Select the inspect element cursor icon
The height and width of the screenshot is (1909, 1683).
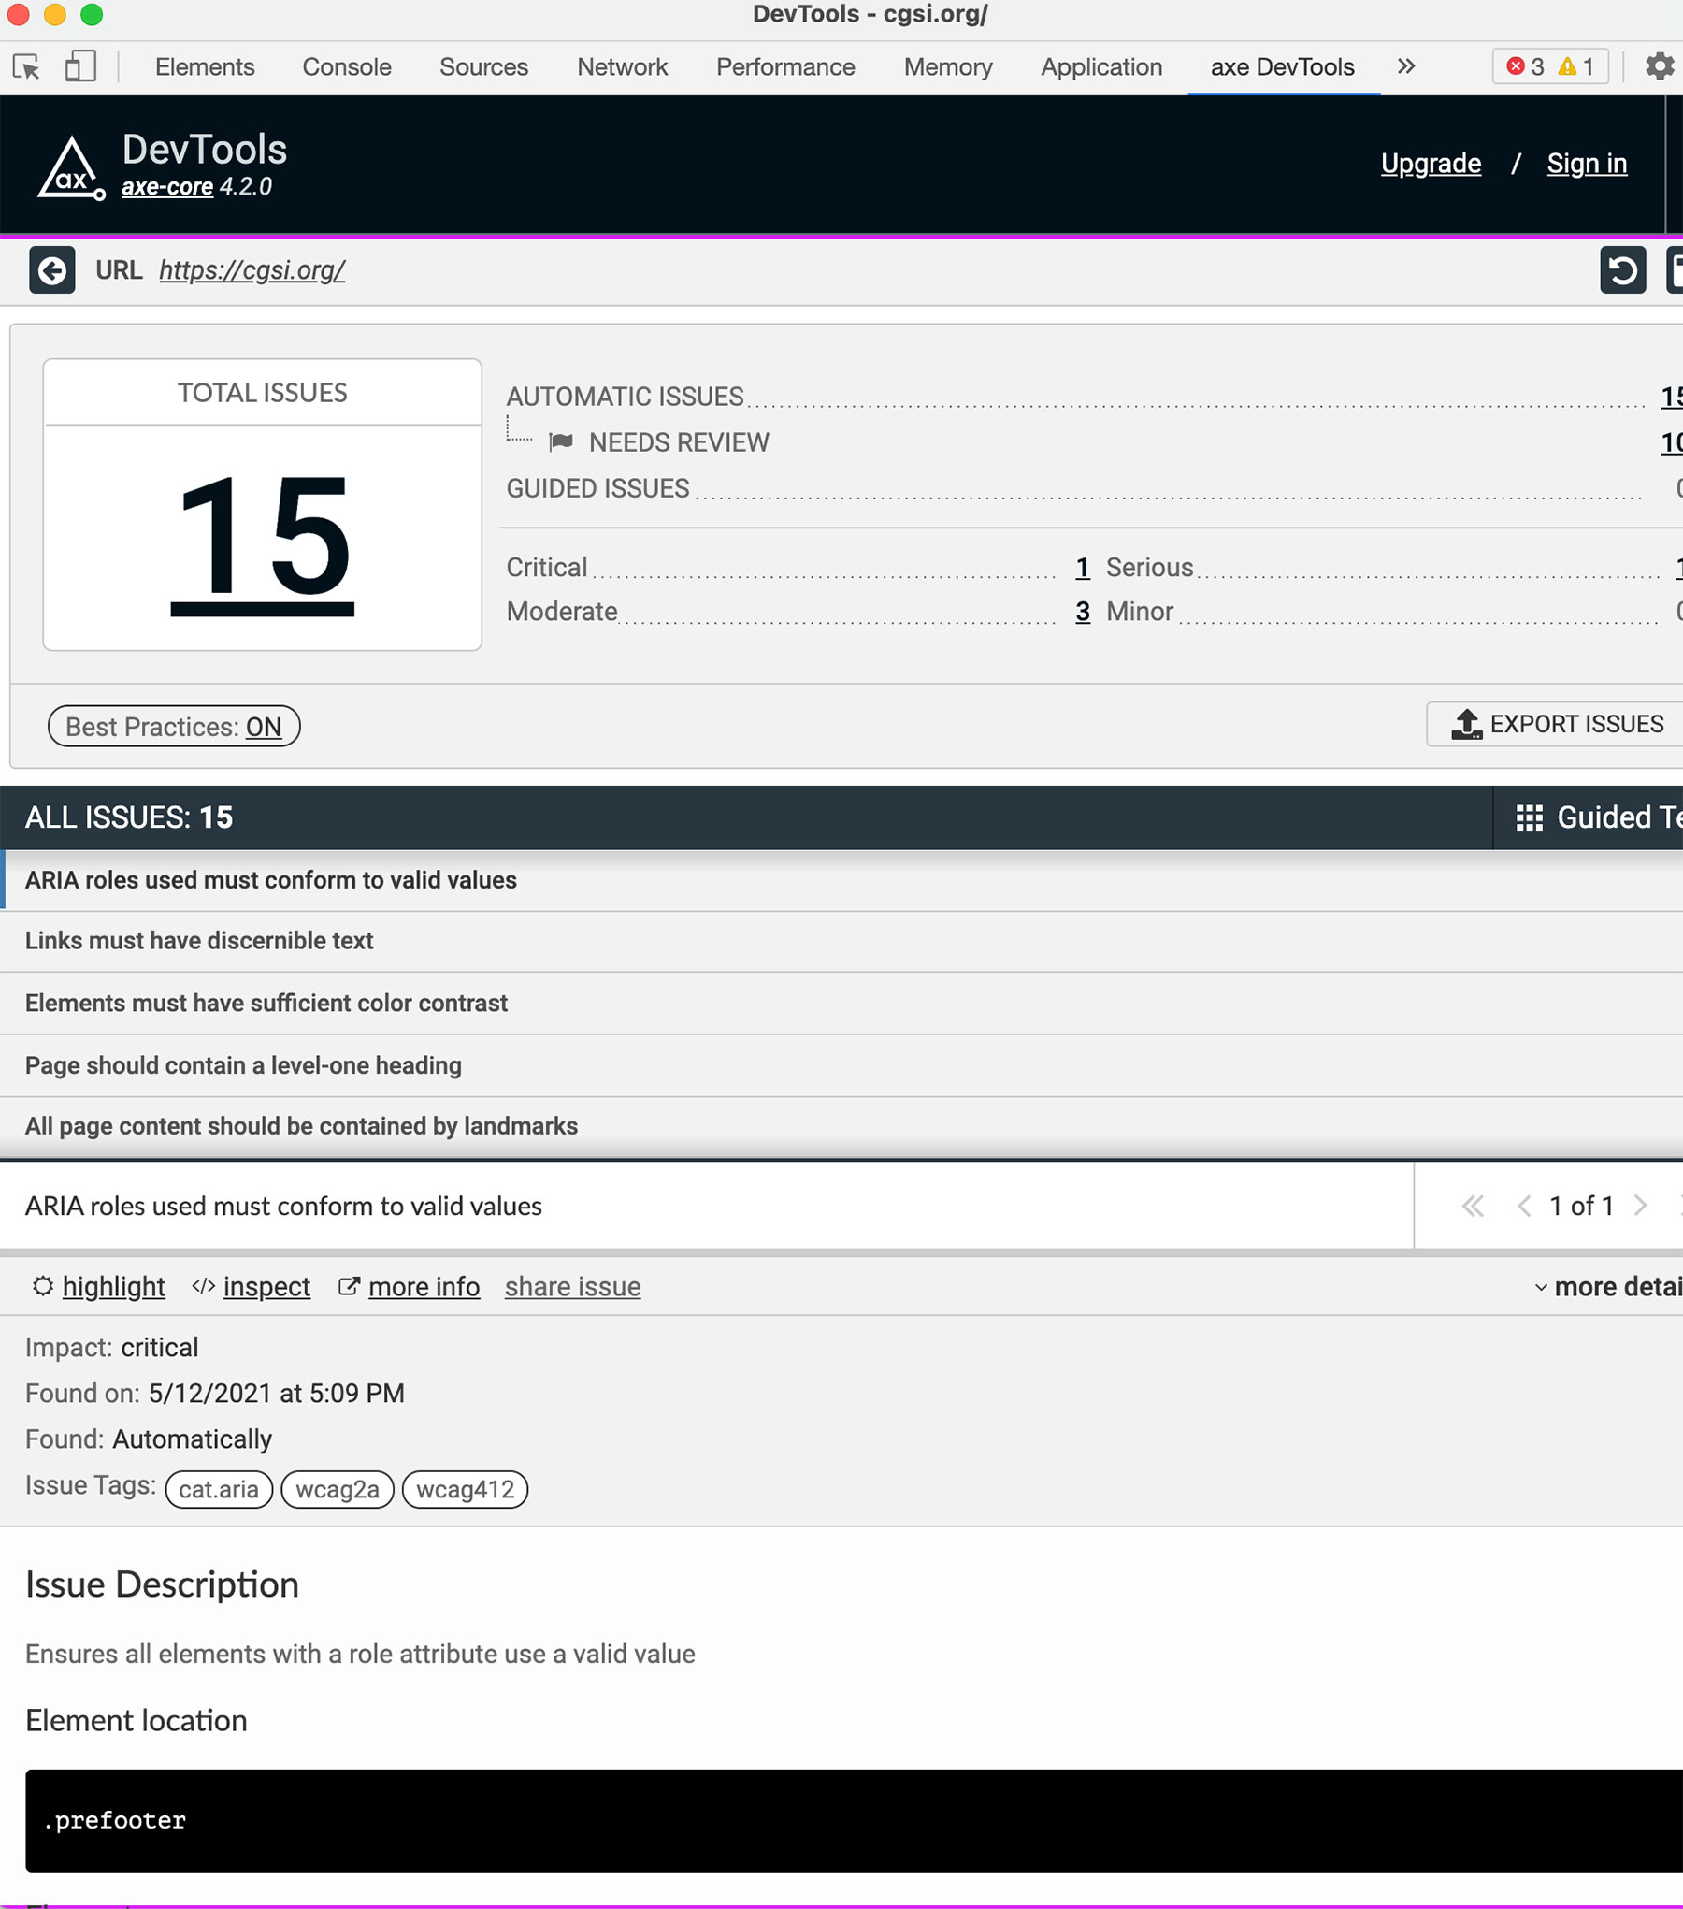tap(26, 67)
